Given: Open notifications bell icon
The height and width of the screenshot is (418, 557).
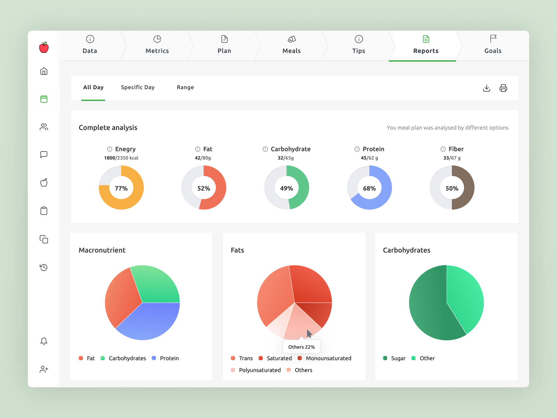Looking at the screenshot, I should click(44, 341).
